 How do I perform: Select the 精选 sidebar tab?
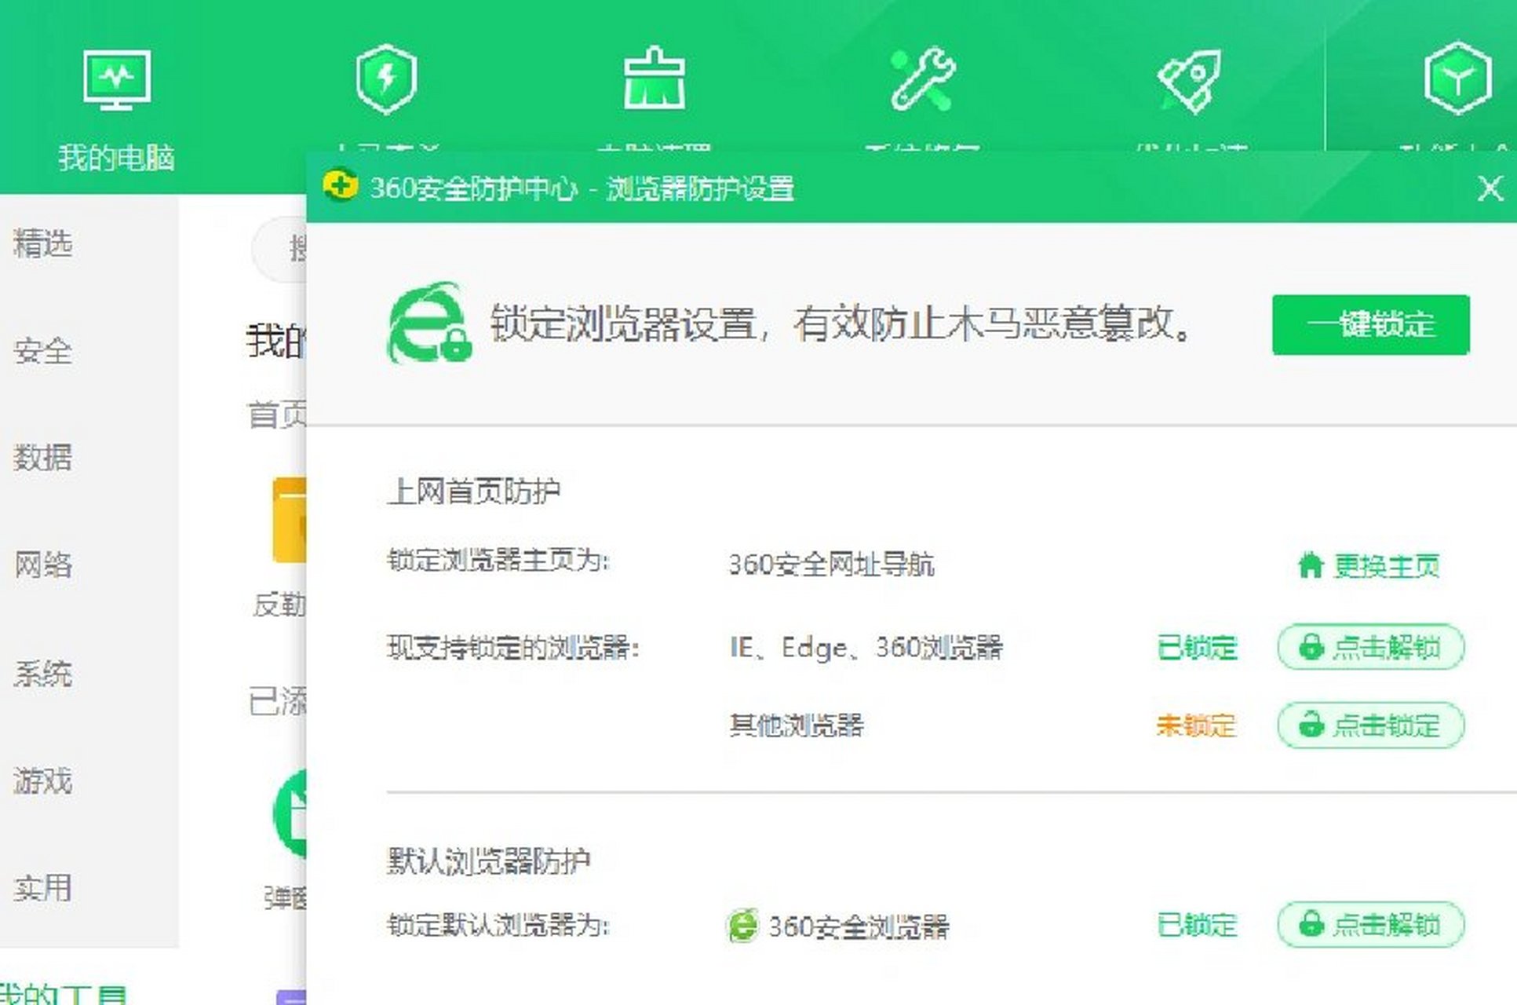coord(43,243)
